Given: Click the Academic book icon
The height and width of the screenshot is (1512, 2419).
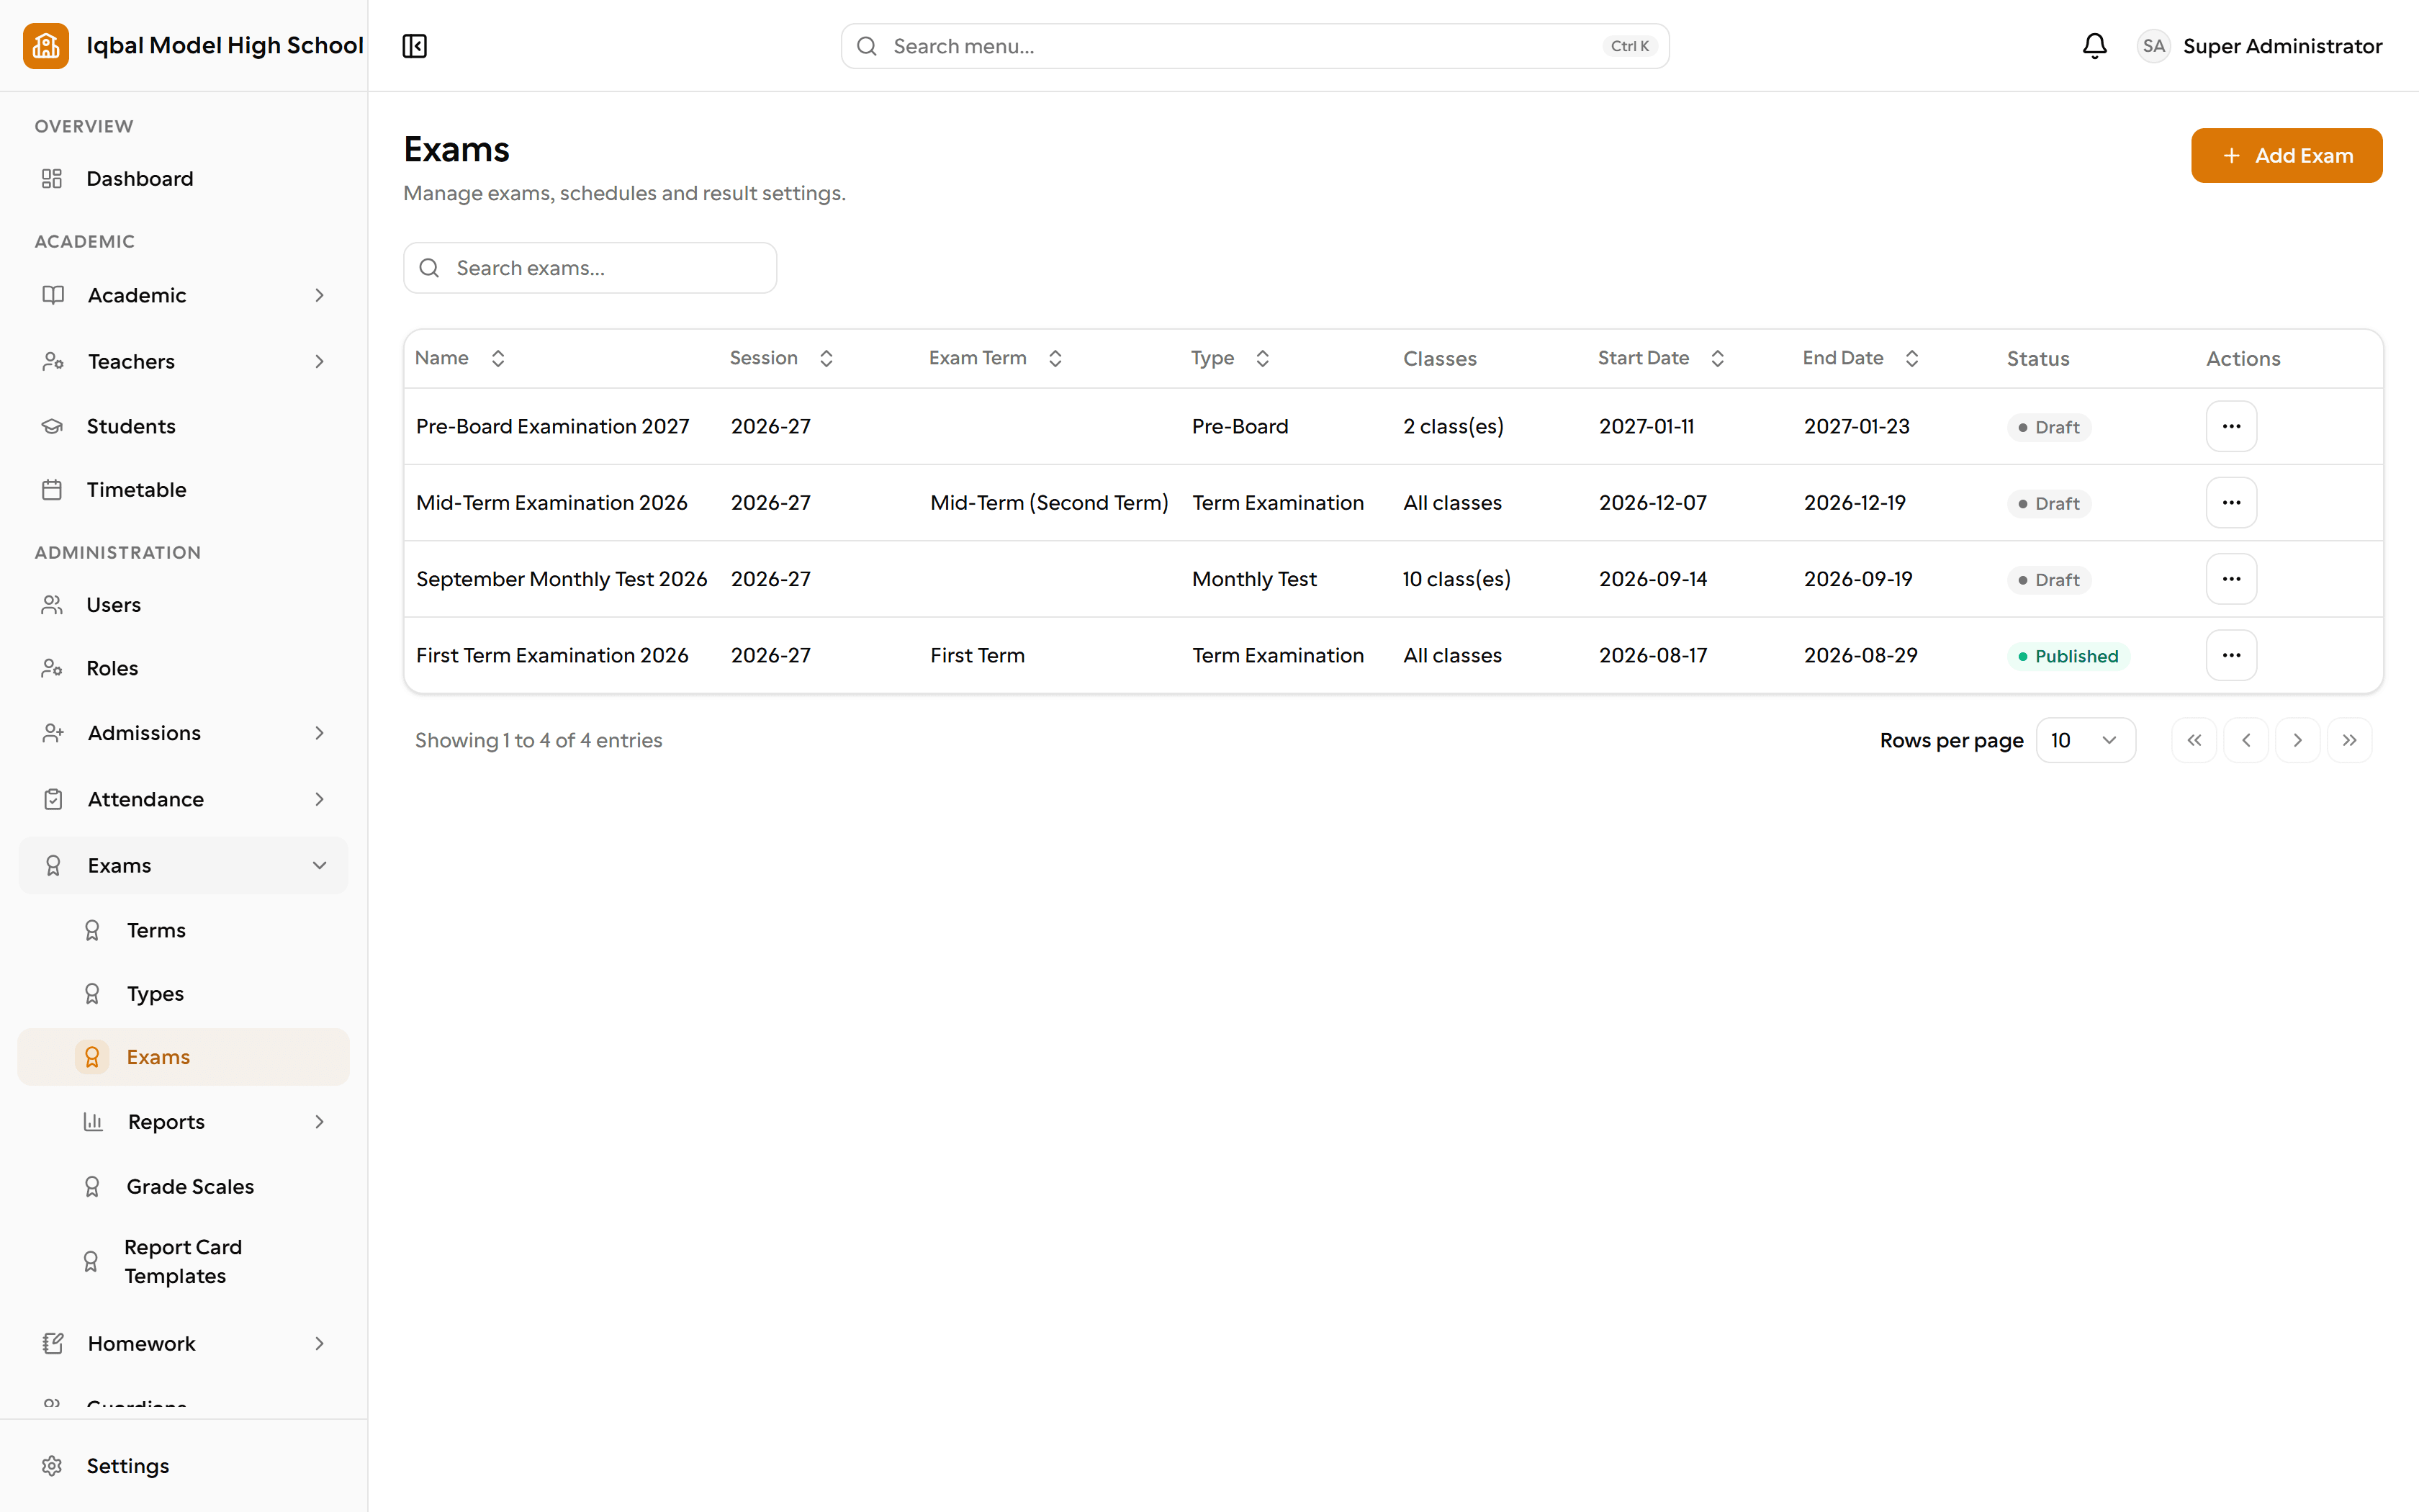Looking at the screenshot, I should (53, 295).
